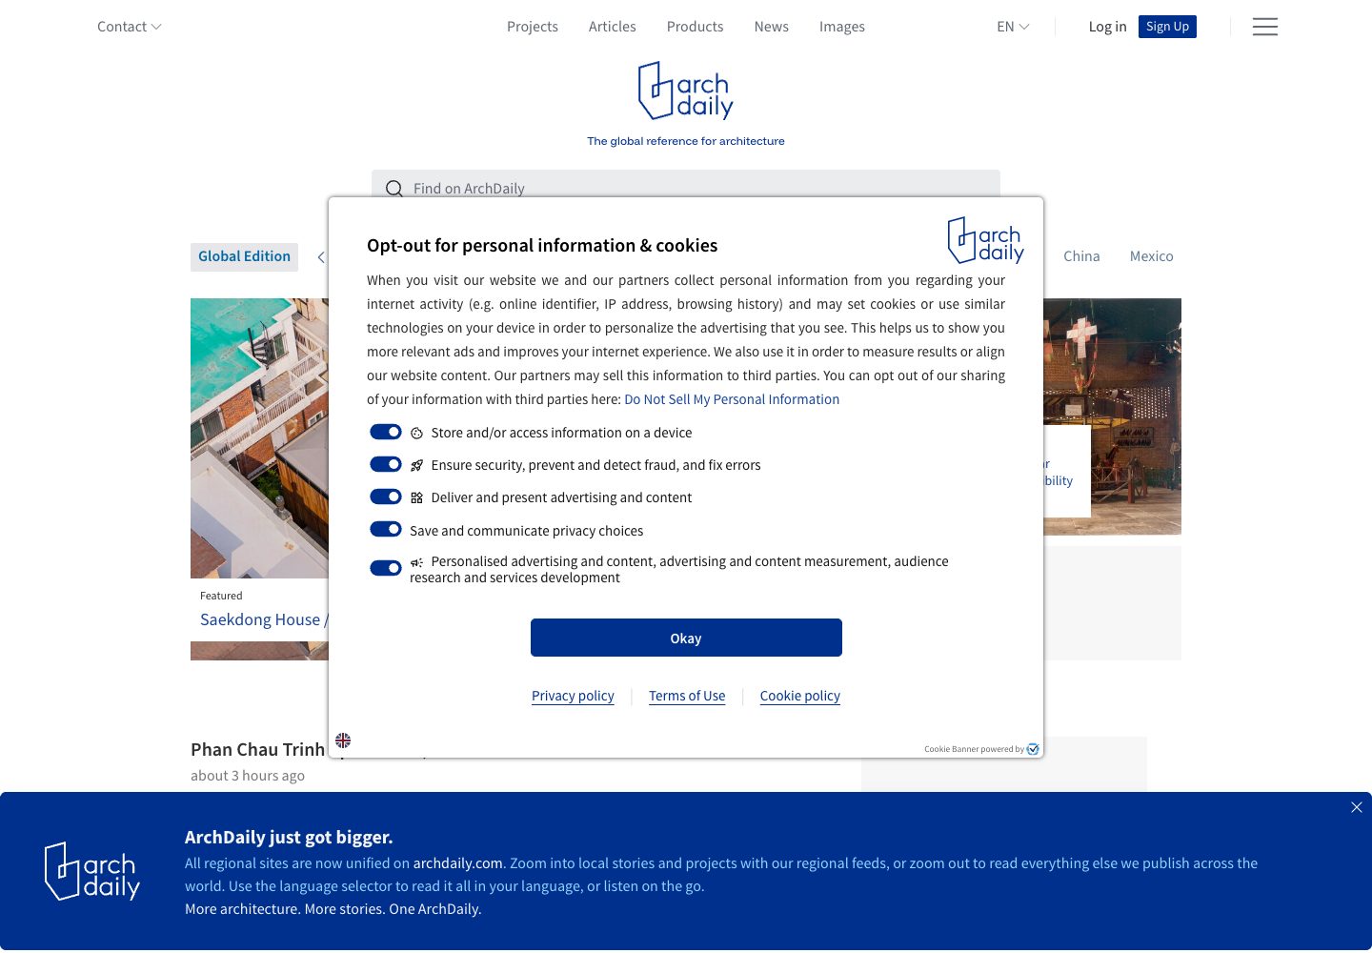
Task: Disable Deliver and present advertising toggle
Action: [x=386, y=497]
